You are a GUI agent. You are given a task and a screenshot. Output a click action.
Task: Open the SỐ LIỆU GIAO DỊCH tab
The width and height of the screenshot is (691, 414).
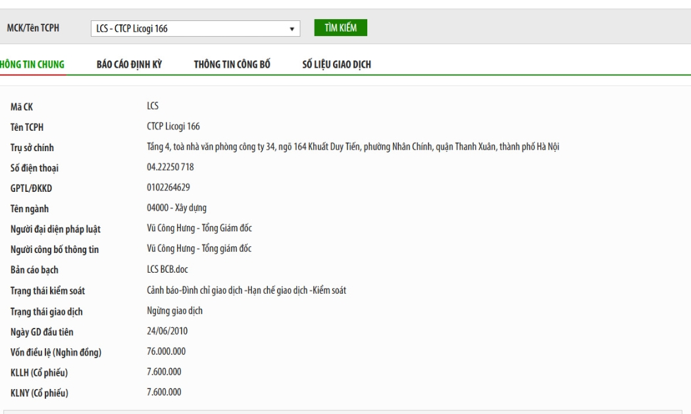point(337,64)
